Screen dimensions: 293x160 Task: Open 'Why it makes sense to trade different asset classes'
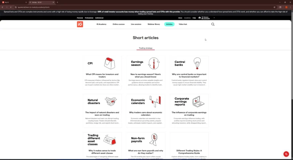[102, 152]
